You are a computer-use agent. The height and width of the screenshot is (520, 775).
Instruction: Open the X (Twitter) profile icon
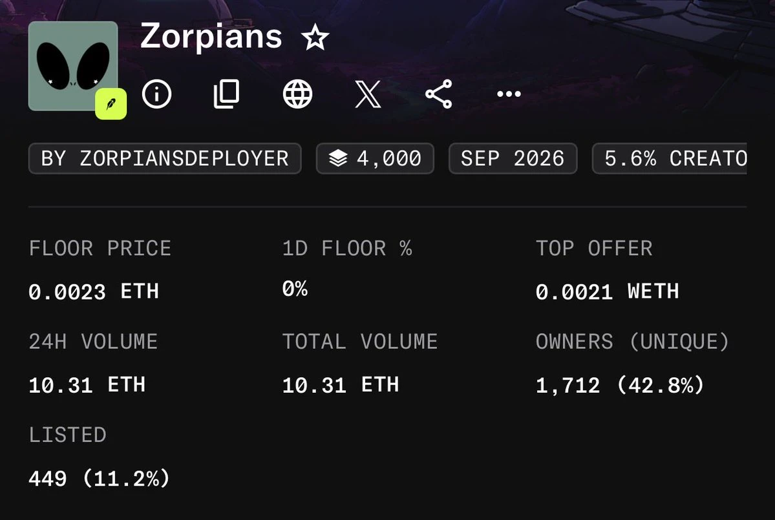point(368,93)
